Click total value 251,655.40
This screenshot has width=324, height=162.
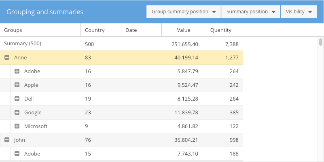coord(185,44)
